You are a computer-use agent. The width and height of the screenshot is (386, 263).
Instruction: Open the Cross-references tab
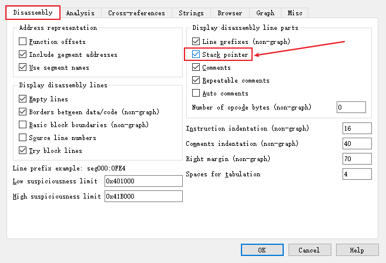click(136, 13)
